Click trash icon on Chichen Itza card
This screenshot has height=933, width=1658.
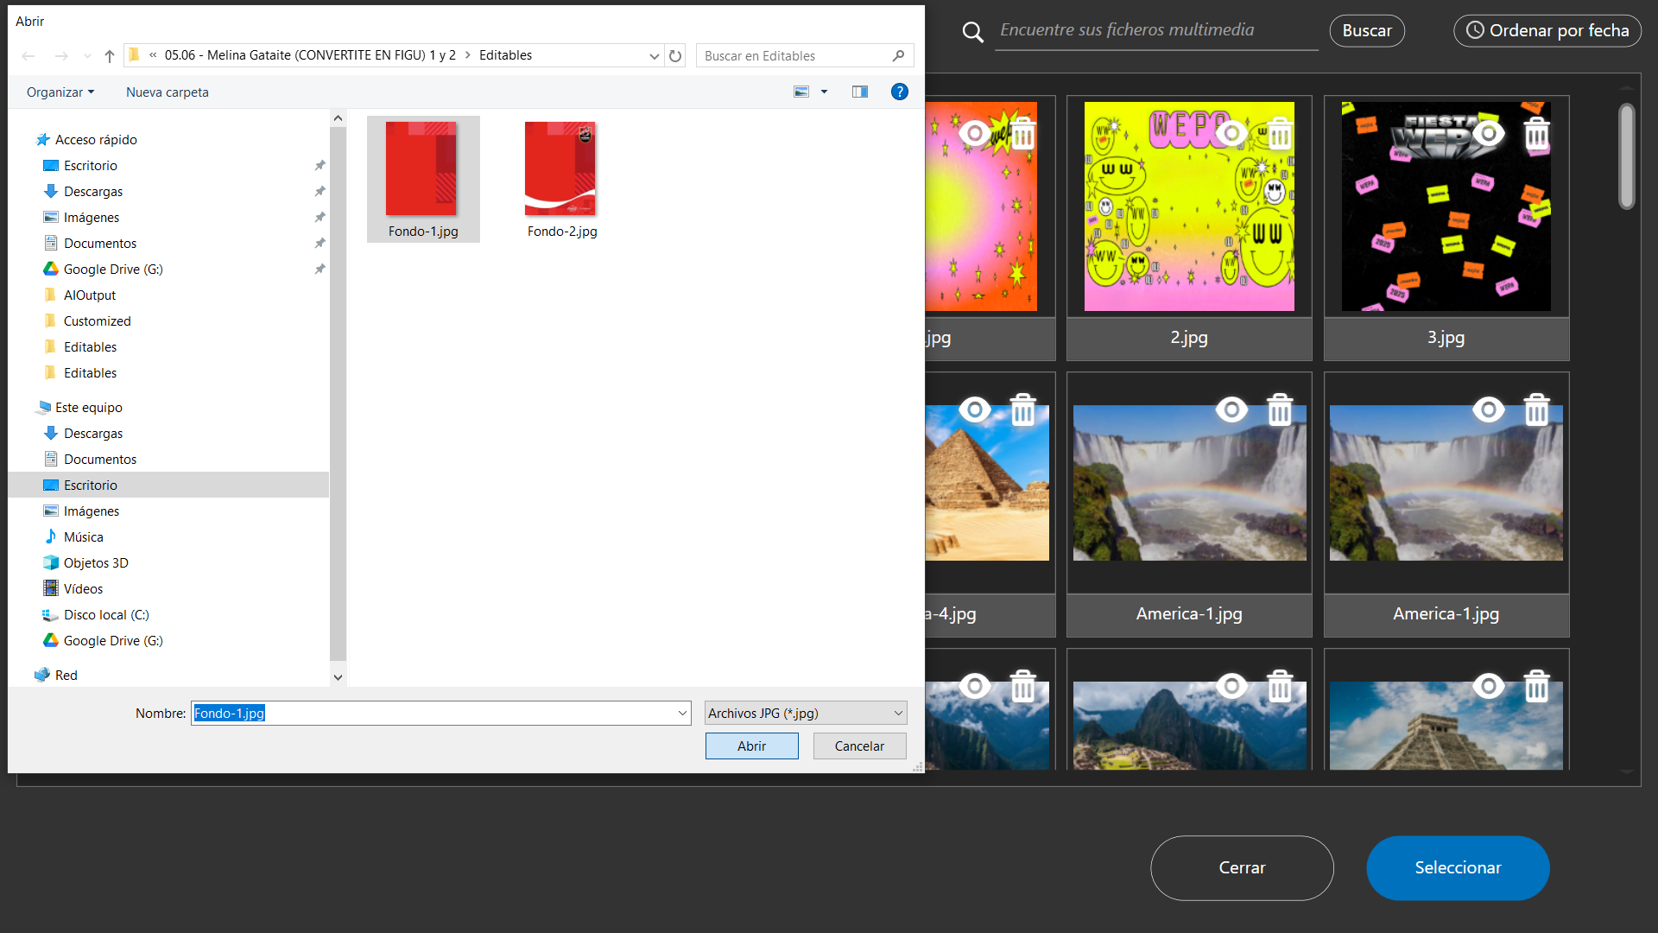tap(1536, 686)
